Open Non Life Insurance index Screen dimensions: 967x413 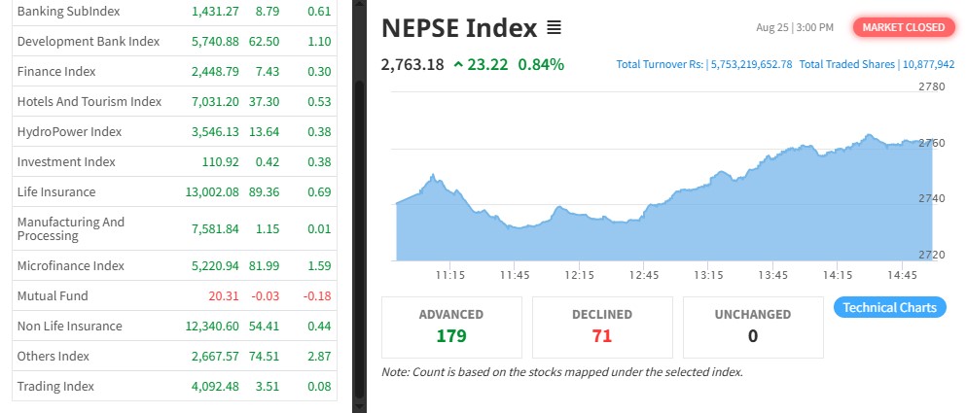[x=70, y=327]
